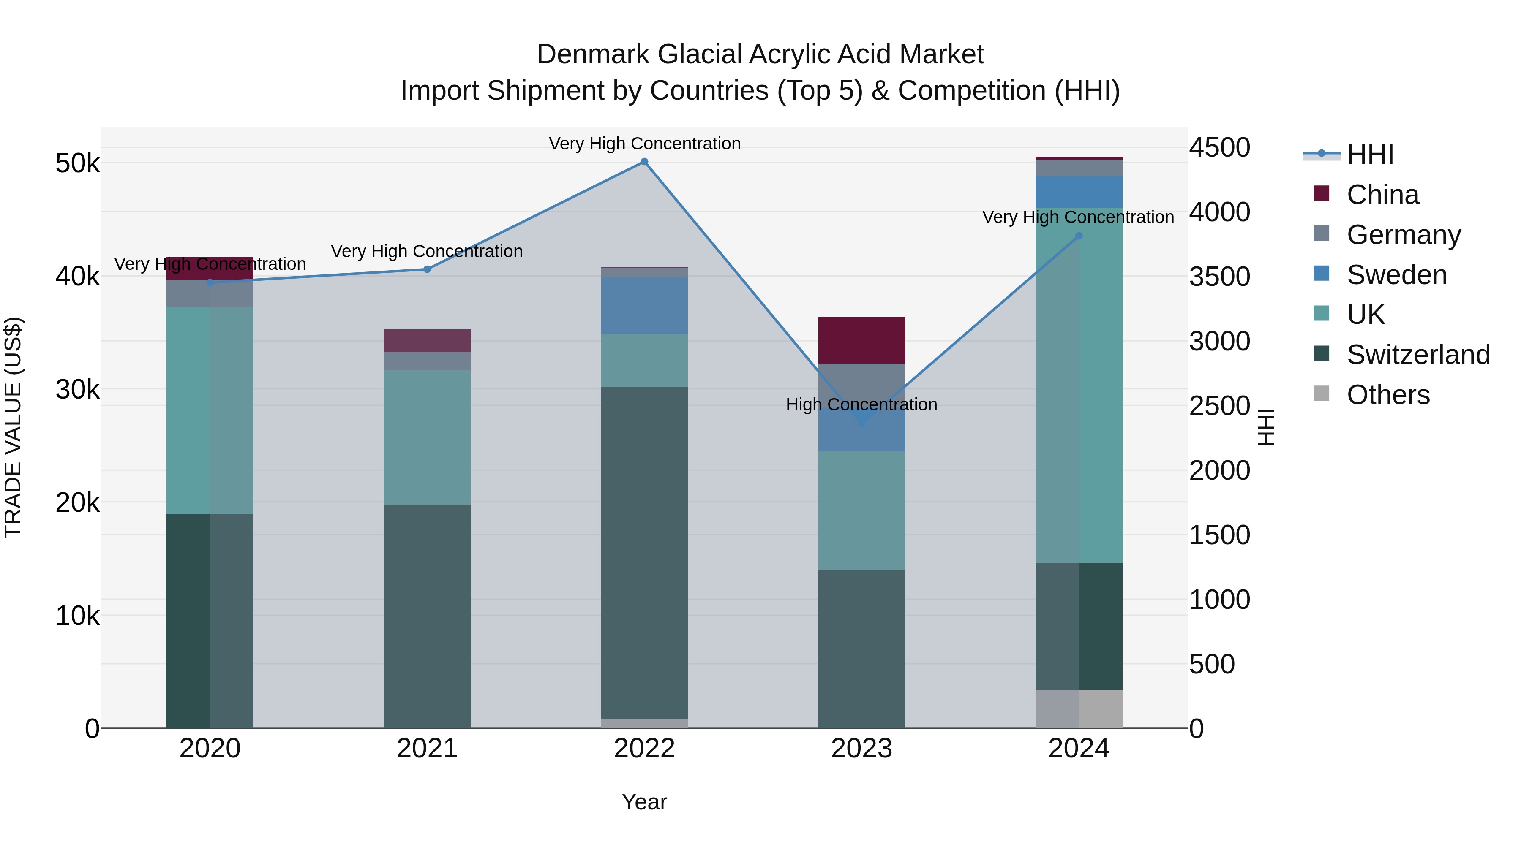
Task: Click the 2500 right axis tick label
Action: point(1220,406)
